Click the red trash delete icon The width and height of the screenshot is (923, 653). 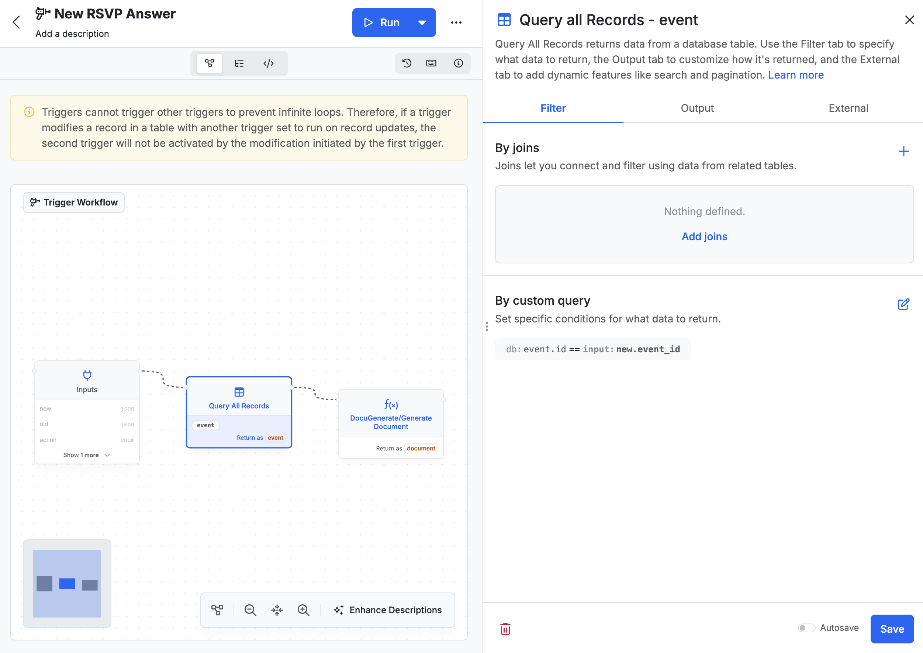coord(505,629)
